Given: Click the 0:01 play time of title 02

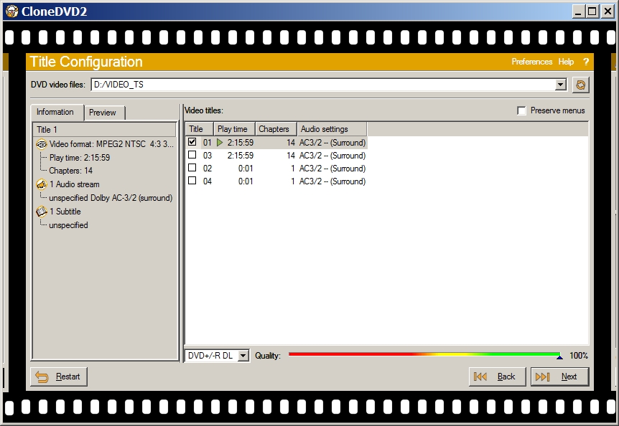Looking at the screenshot, I should 246,169.
